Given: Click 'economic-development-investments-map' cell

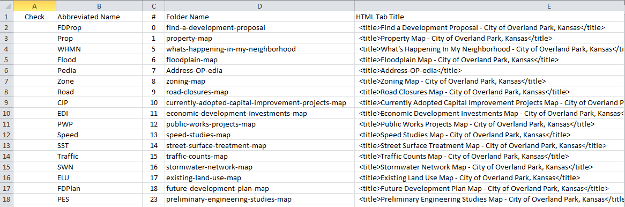Looking at the screenshot, I should [259, 114].
